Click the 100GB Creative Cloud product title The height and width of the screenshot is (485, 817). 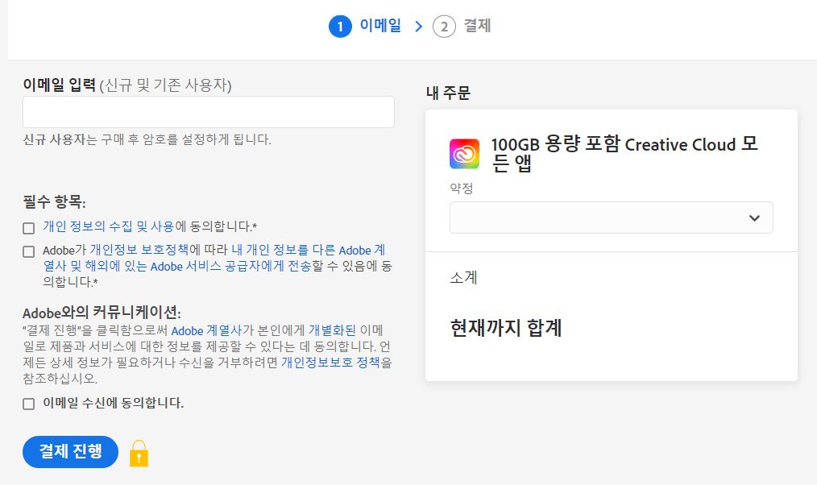(x=624, y=154)
